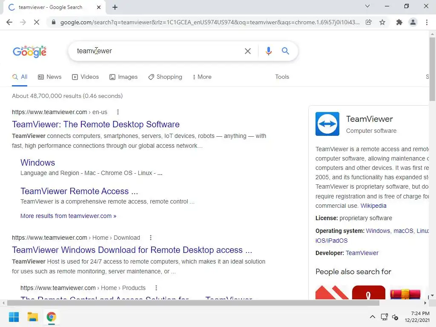
Task: Switch to the News tab
Action: coord(50,77)
